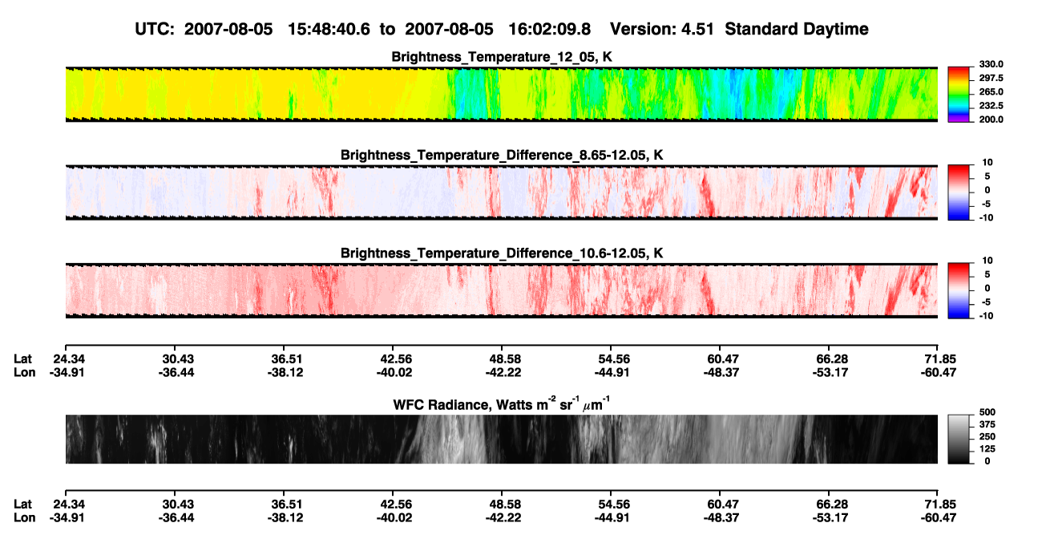The image size is (1042, 535).
Task: Click latitude 54.56 on the axis under the WFC panel
Action: pyautogui.click(x=614, y=505)
